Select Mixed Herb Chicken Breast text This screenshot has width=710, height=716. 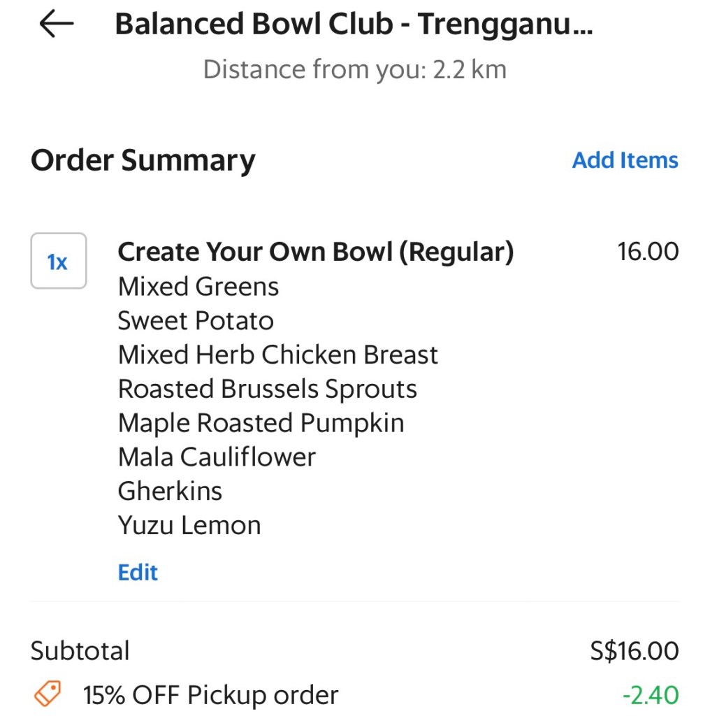pos(277,355)
